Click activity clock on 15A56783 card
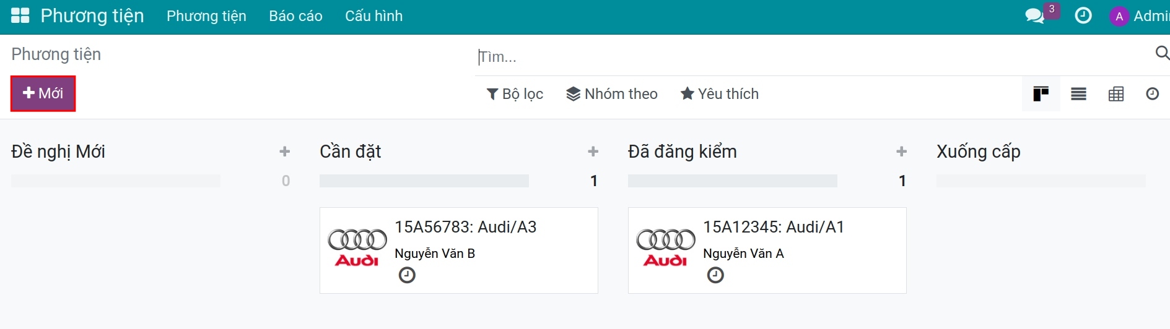The width and height of the screenshot is (1170, 329). point(407,275)
